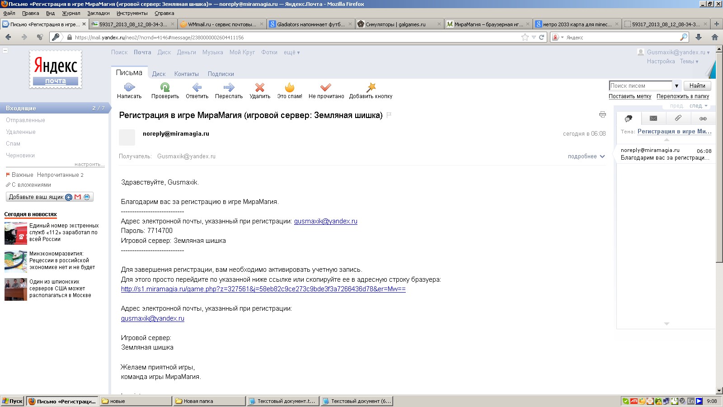Bookmark this page with the star icon
Screen dimensions: 723x407
point(525,37)
